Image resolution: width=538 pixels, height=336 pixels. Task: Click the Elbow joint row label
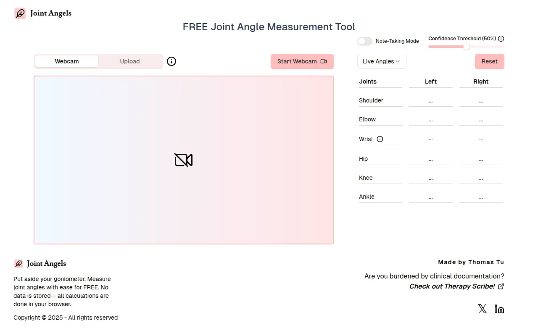click(x=367, y=119)
